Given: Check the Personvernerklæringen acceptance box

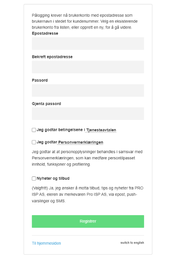Looking at the screenshot, I should (34, 142).
